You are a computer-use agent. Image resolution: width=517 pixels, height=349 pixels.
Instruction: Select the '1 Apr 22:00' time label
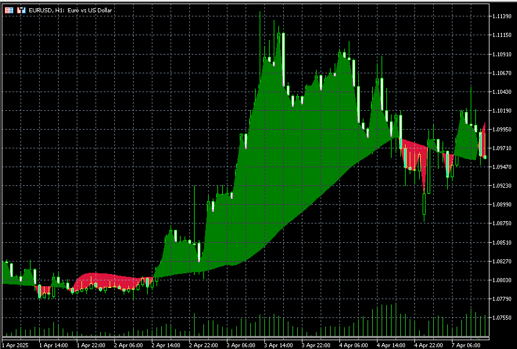(x=91, y=345)
